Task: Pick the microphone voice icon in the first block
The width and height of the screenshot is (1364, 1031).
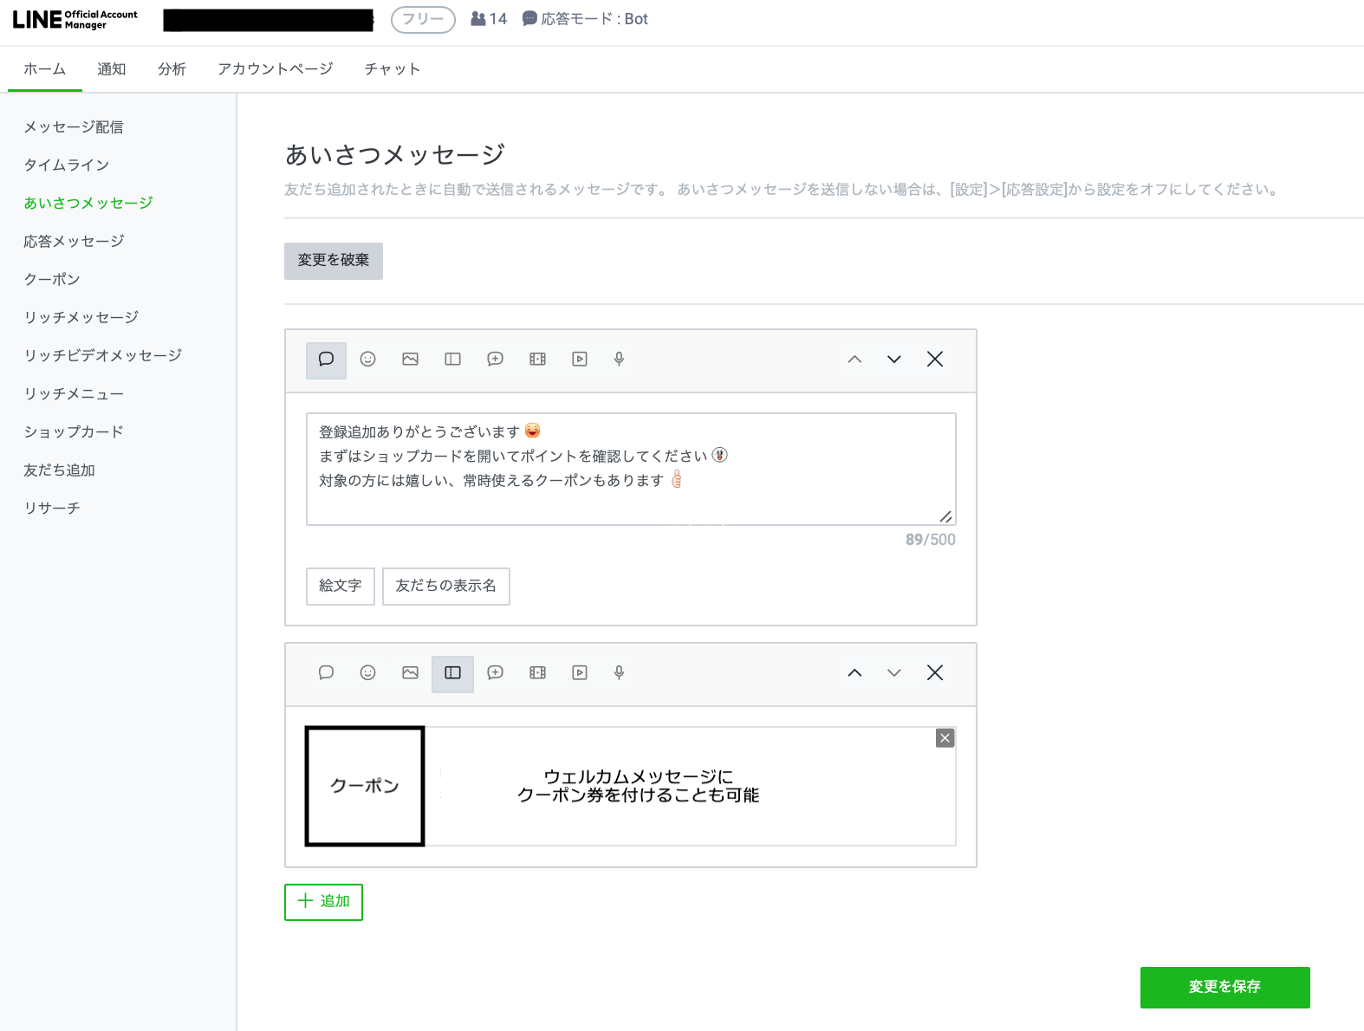Action: 619,360
